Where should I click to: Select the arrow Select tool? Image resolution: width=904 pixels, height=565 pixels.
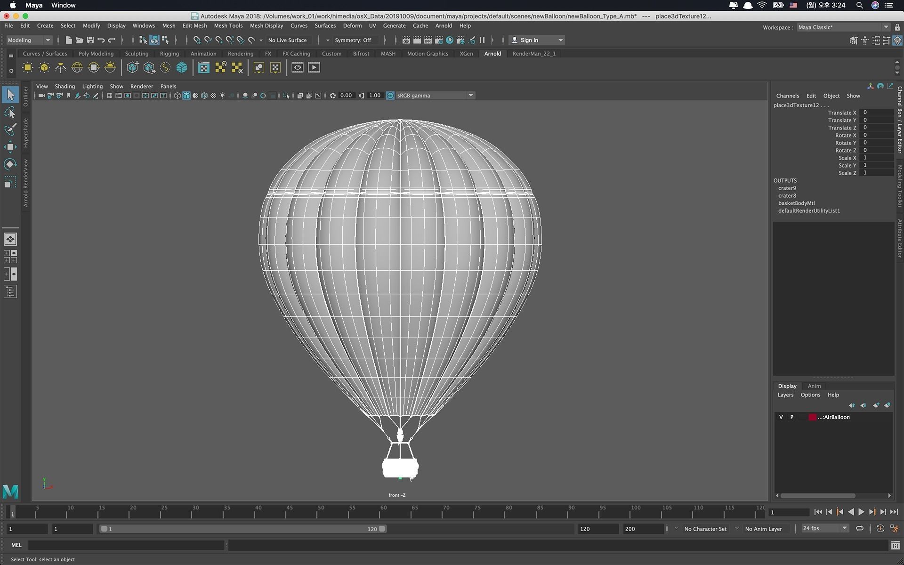tap(10, 95)
